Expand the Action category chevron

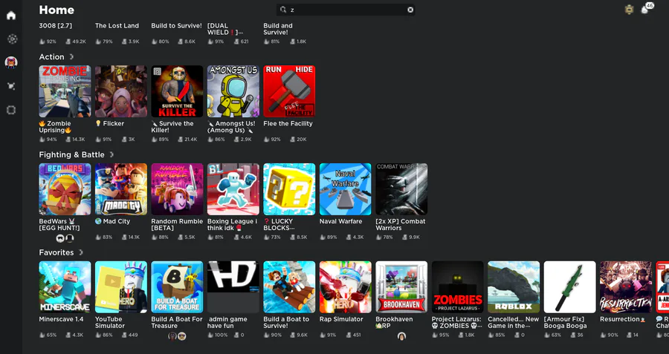(71, 56)
